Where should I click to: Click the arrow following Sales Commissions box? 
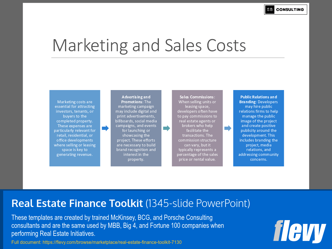click(228, 128)
